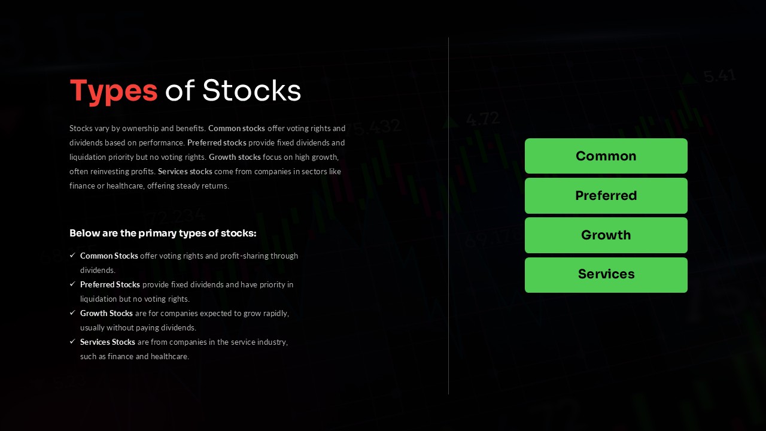Click the checkmark beside Preferred Stocks bullet
The image size is (766, 431).
click(72, 284)
